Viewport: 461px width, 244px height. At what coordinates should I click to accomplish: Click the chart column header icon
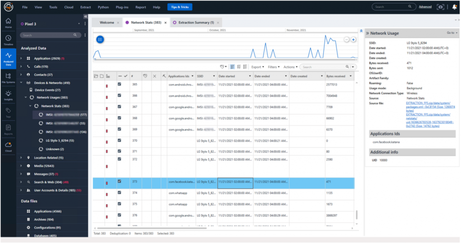(x=108, y=76)
